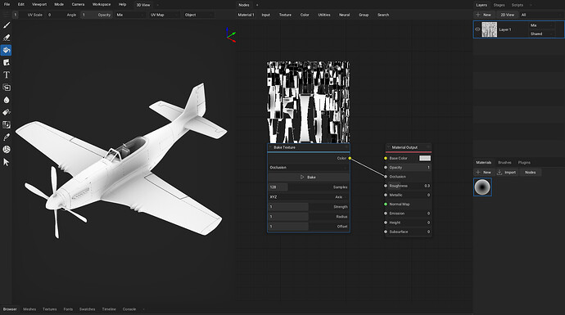Adjust the Strength slider in Bake Texture

[x=309, y=207]
